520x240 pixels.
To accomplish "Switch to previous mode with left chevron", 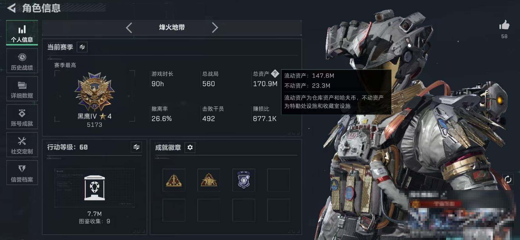I will point(129,28).
